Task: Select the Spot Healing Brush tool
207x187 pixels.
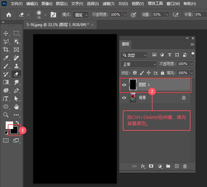Action: coord(16,58)
